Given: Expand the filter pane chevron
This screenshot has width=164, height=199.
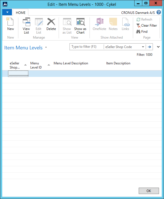Looking at the screenshot, I should click(158, 47).
